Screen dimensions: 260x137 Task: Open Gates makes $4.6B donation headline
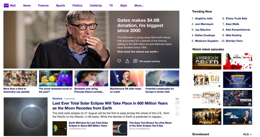(140, 25)
